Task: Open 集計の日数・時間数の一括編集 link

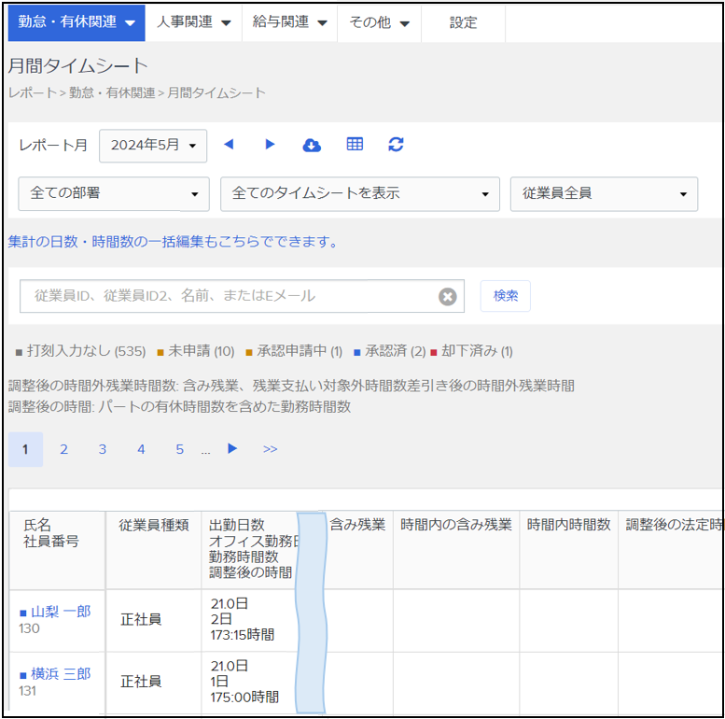Action: click(x=173, y=242)
